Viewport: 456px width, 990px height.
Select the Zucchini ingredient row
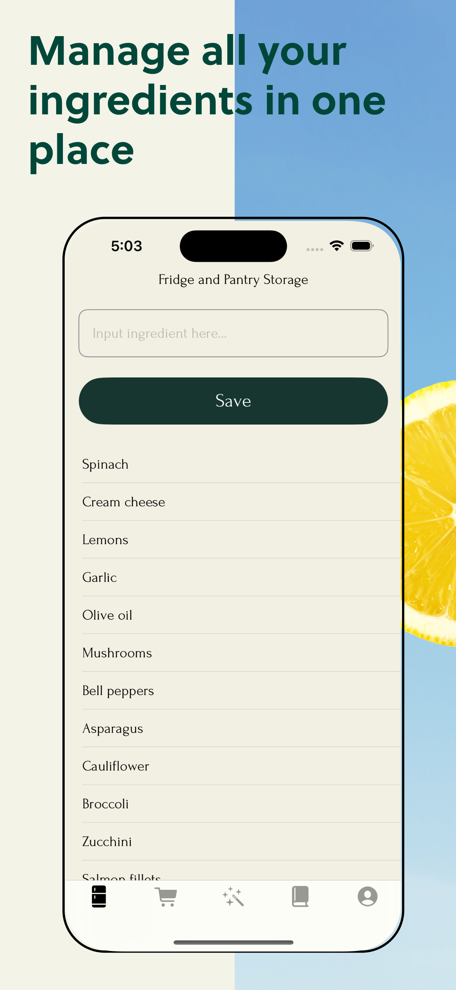[241, 842]
